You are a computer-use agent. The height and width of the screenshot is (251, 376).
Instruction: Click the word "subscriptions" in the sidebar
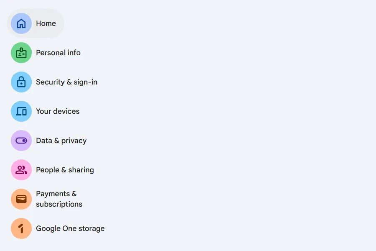click(59, 204)
